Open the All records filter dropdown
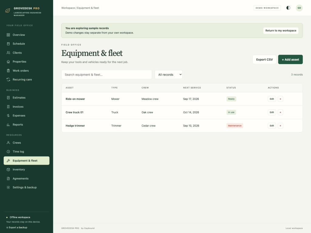This screenshot has height=233, width=311. click(x=169, y=75)
